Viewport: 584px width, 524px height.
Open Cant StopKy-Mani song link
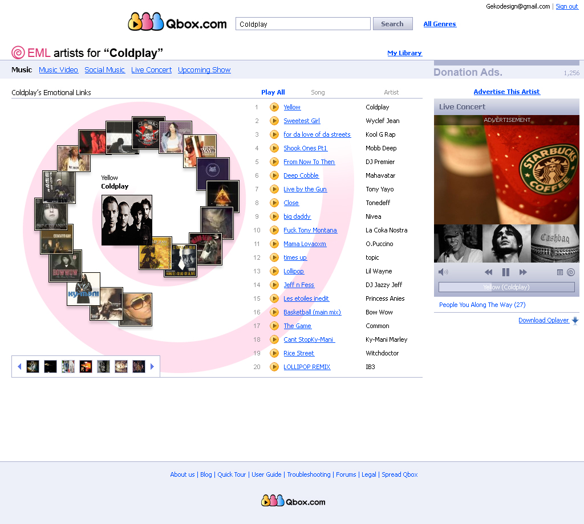click(309, 339)
